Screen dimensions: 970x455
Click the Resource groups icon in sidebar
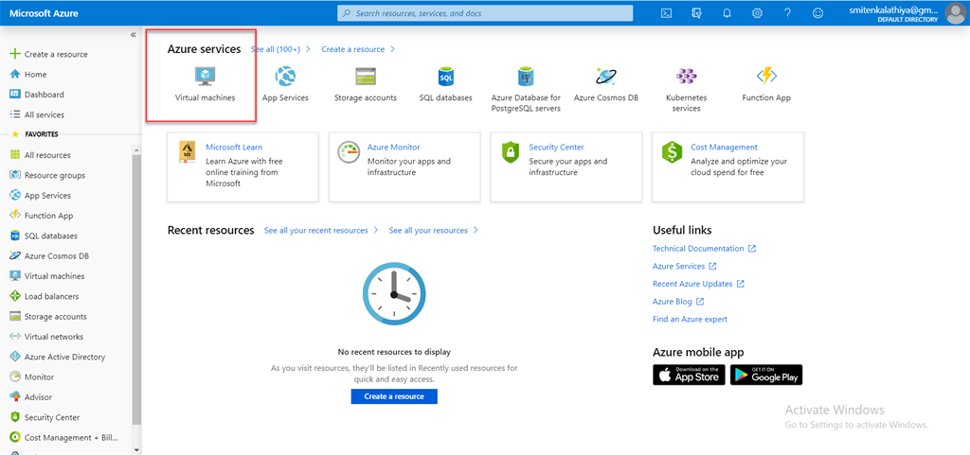click(x=15, y=175)
